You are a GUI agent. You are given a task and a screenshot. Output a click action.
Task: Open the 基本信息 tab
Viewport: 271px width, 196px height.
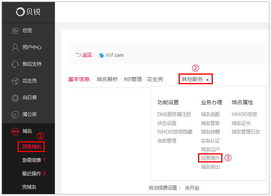pos(79,79)
